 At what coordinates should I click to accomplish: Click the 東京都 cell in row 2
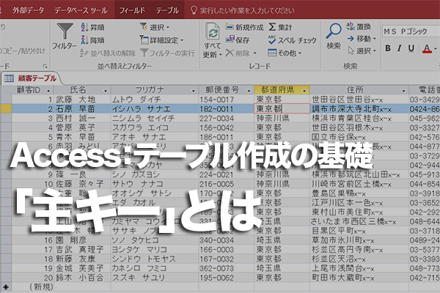click(x=282, y=109)
